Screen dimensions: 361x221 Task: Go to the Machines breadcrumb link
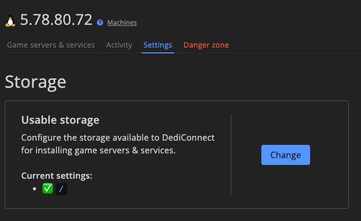click(122, 23)
